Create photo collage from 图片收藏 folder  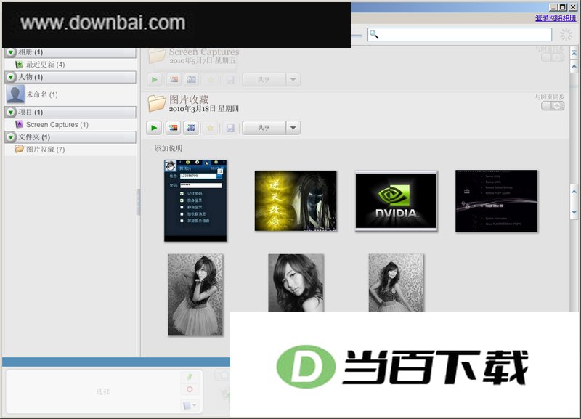coord(173,128)
